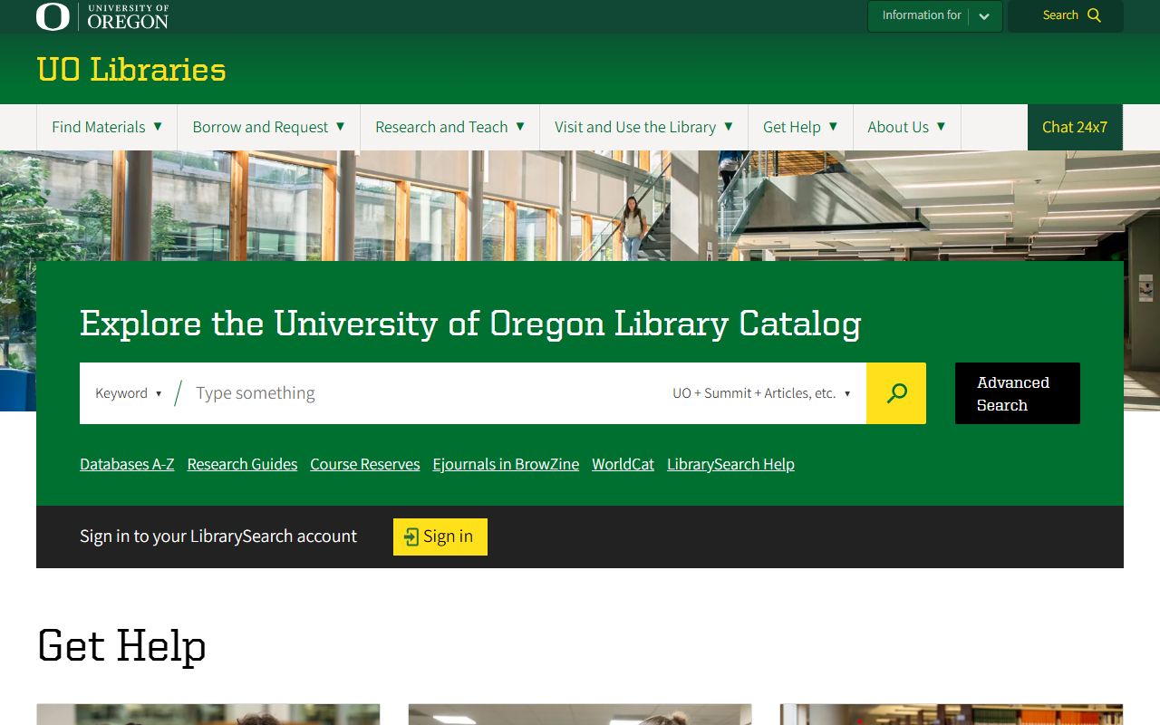Open the Keyword search type dropdown

129,393
